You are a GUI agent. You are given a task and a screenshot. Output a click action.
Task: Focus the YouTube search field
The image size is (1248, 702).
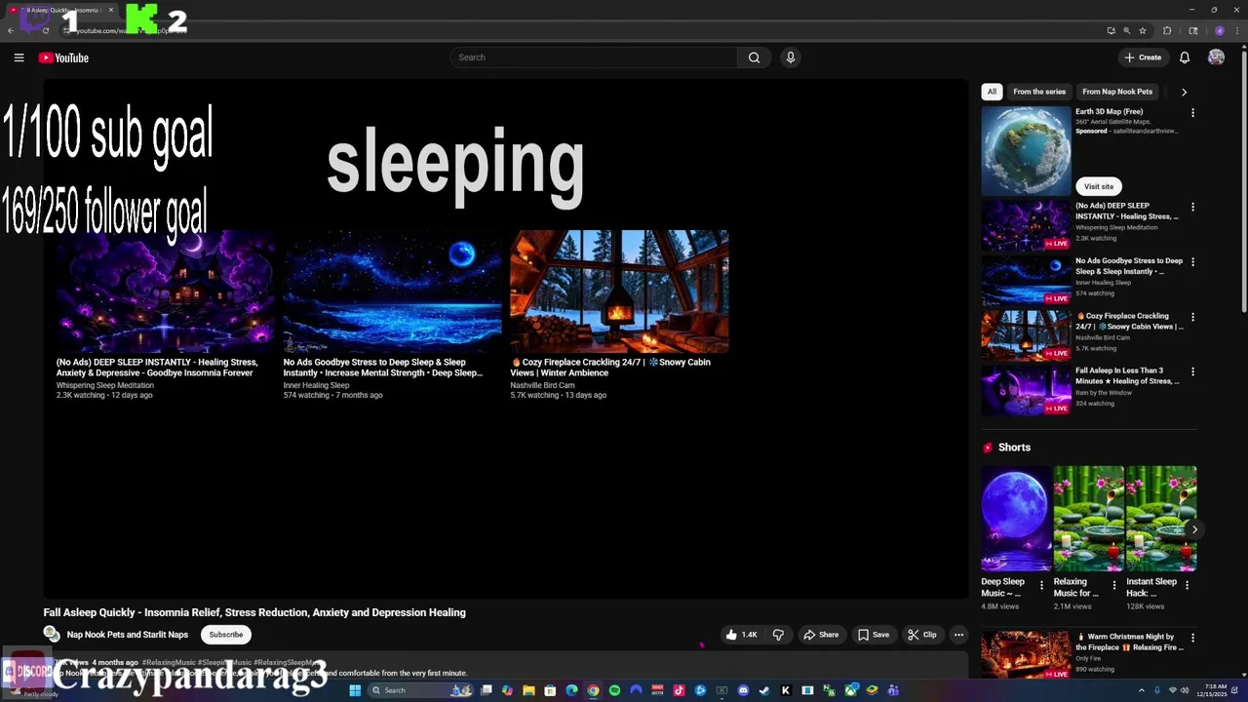595,58
